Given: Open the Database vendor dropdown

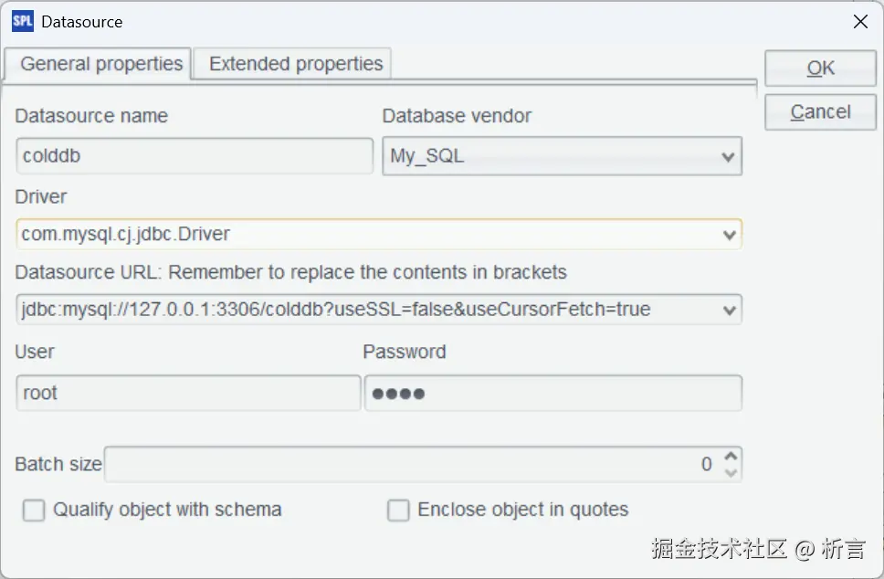Looking at the screenshot, I should [728, 157].
